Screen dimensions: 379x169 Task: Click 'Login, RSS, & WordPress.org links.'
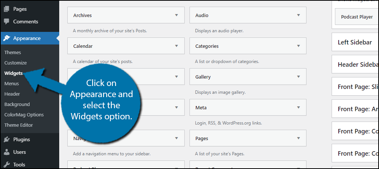coord(228,123)
